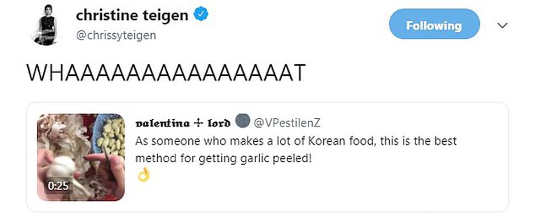
Task: Click the 0:25 video duration badge
Action: (58, 186)
